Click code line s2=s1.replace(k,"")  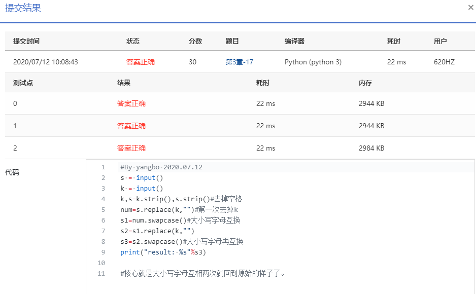(x=157, y=231)
